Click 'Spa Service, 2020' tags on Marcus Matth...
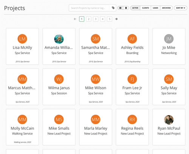The image size is (189, 154). (x=22, y=102)
